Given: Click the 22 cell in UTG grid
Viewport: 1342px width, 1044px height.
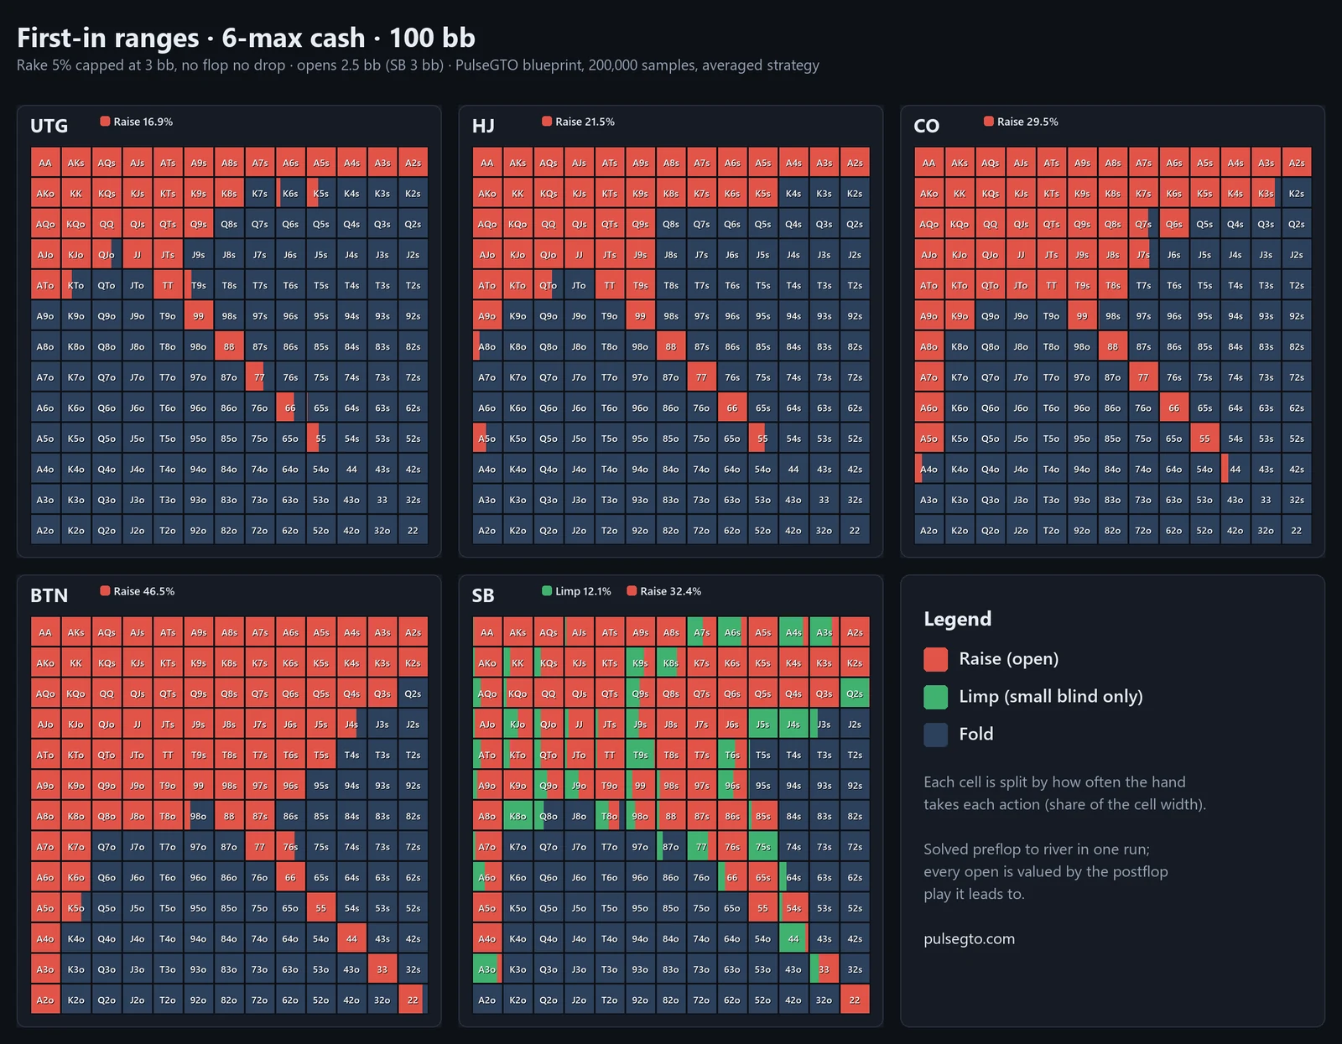Looking at the screenshot, I should (x=413, y=531).
